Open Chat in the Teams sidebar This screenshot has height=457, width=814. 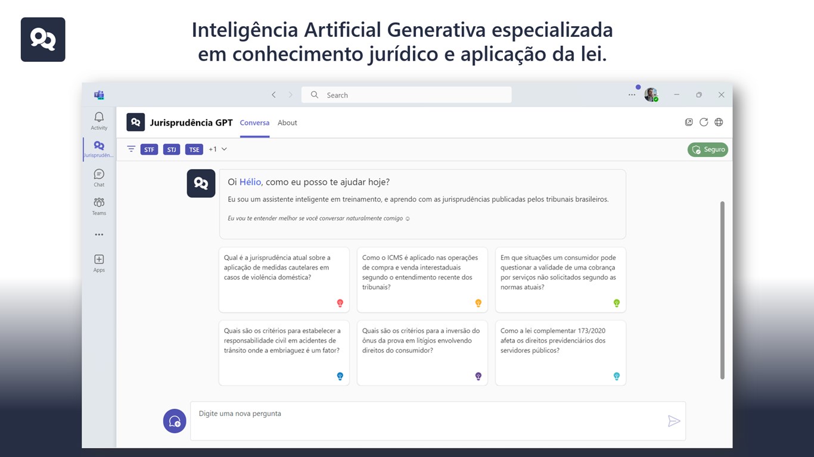tap(99, 177)
